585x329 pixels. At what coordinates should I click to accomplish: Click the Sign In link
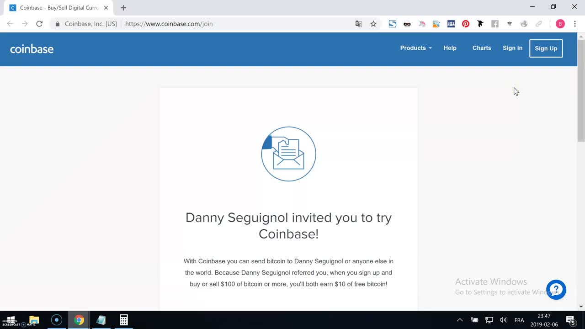(512, 48)
